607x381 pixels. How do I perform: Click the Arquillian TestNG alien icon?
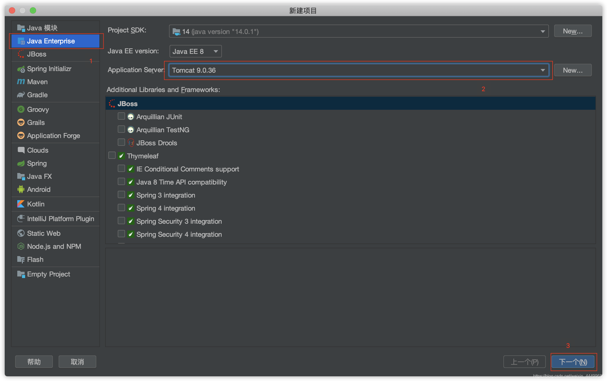pos(131,130)
